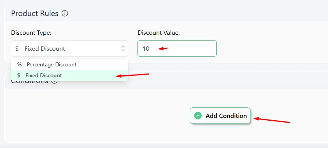Screen dimensions: 328x148
Task: Expand the Discount Type select box
Action: [x=70, y=48]
